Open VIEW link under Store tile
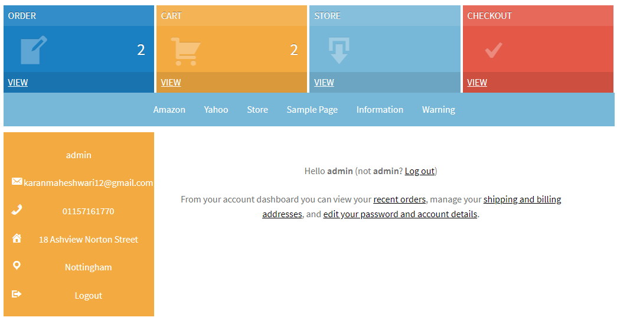Viewport: 617px width, 327px height. click(324, 83)
